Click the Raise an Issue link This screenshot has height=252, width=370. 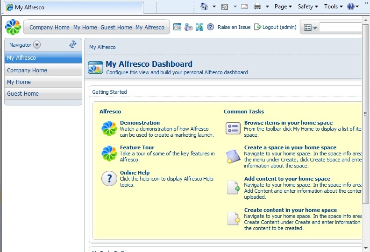(234, 27)
